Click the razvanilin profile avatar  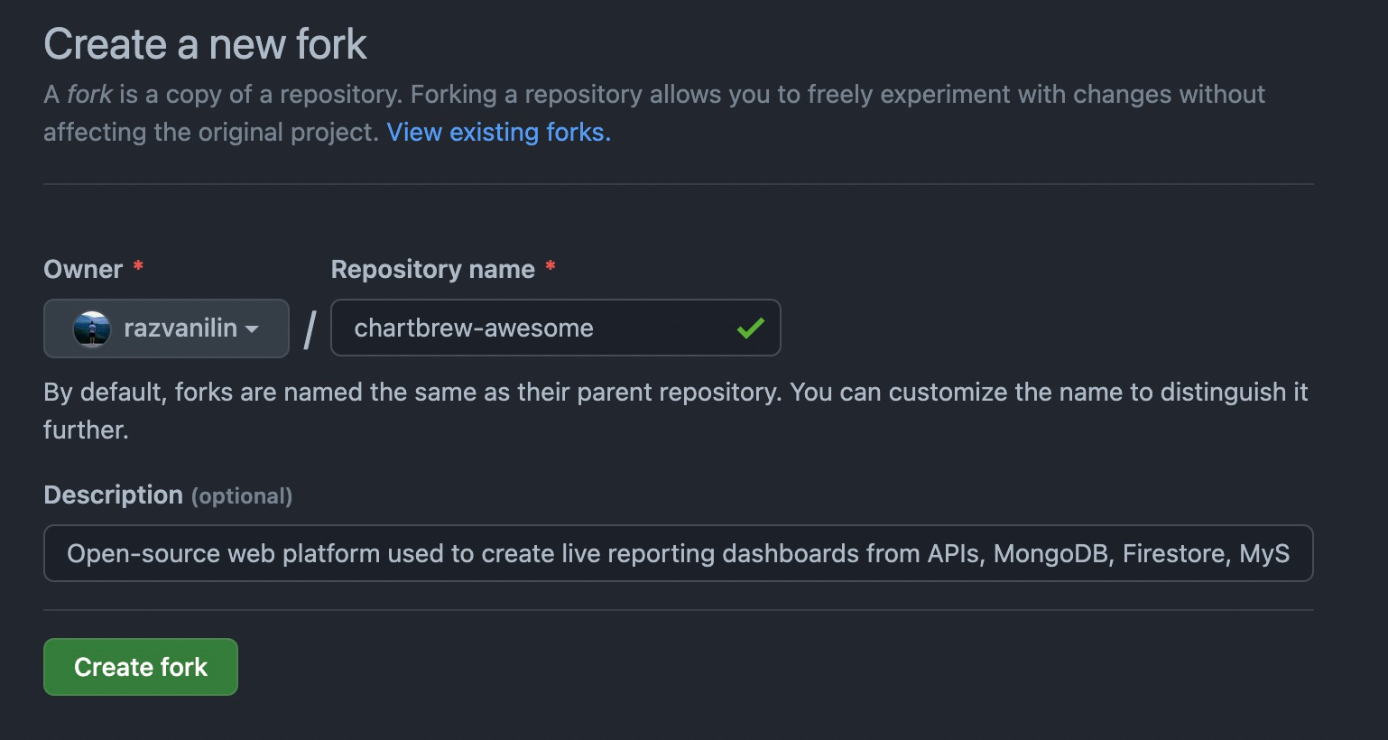pyautogui.click(x=91, y=328)
